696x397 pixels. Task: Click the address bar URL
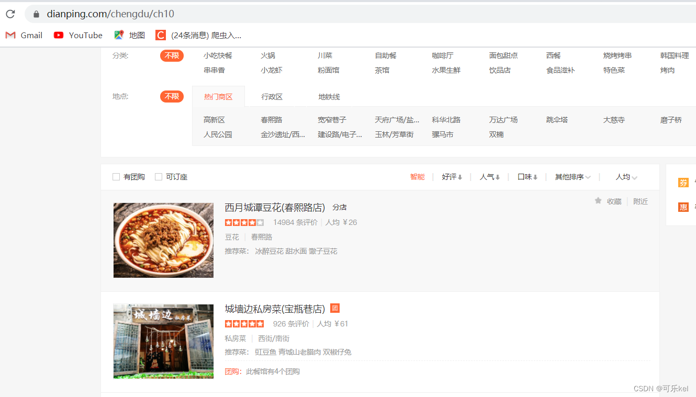[110, 14]
